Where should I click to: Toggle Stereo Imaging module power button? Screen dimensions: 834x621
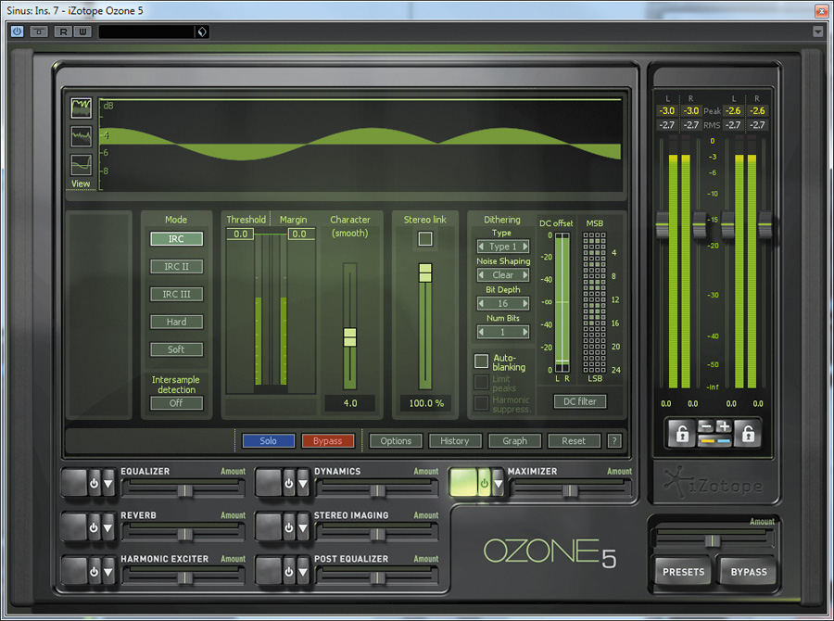pyautogui.click(x=289, y=527)
